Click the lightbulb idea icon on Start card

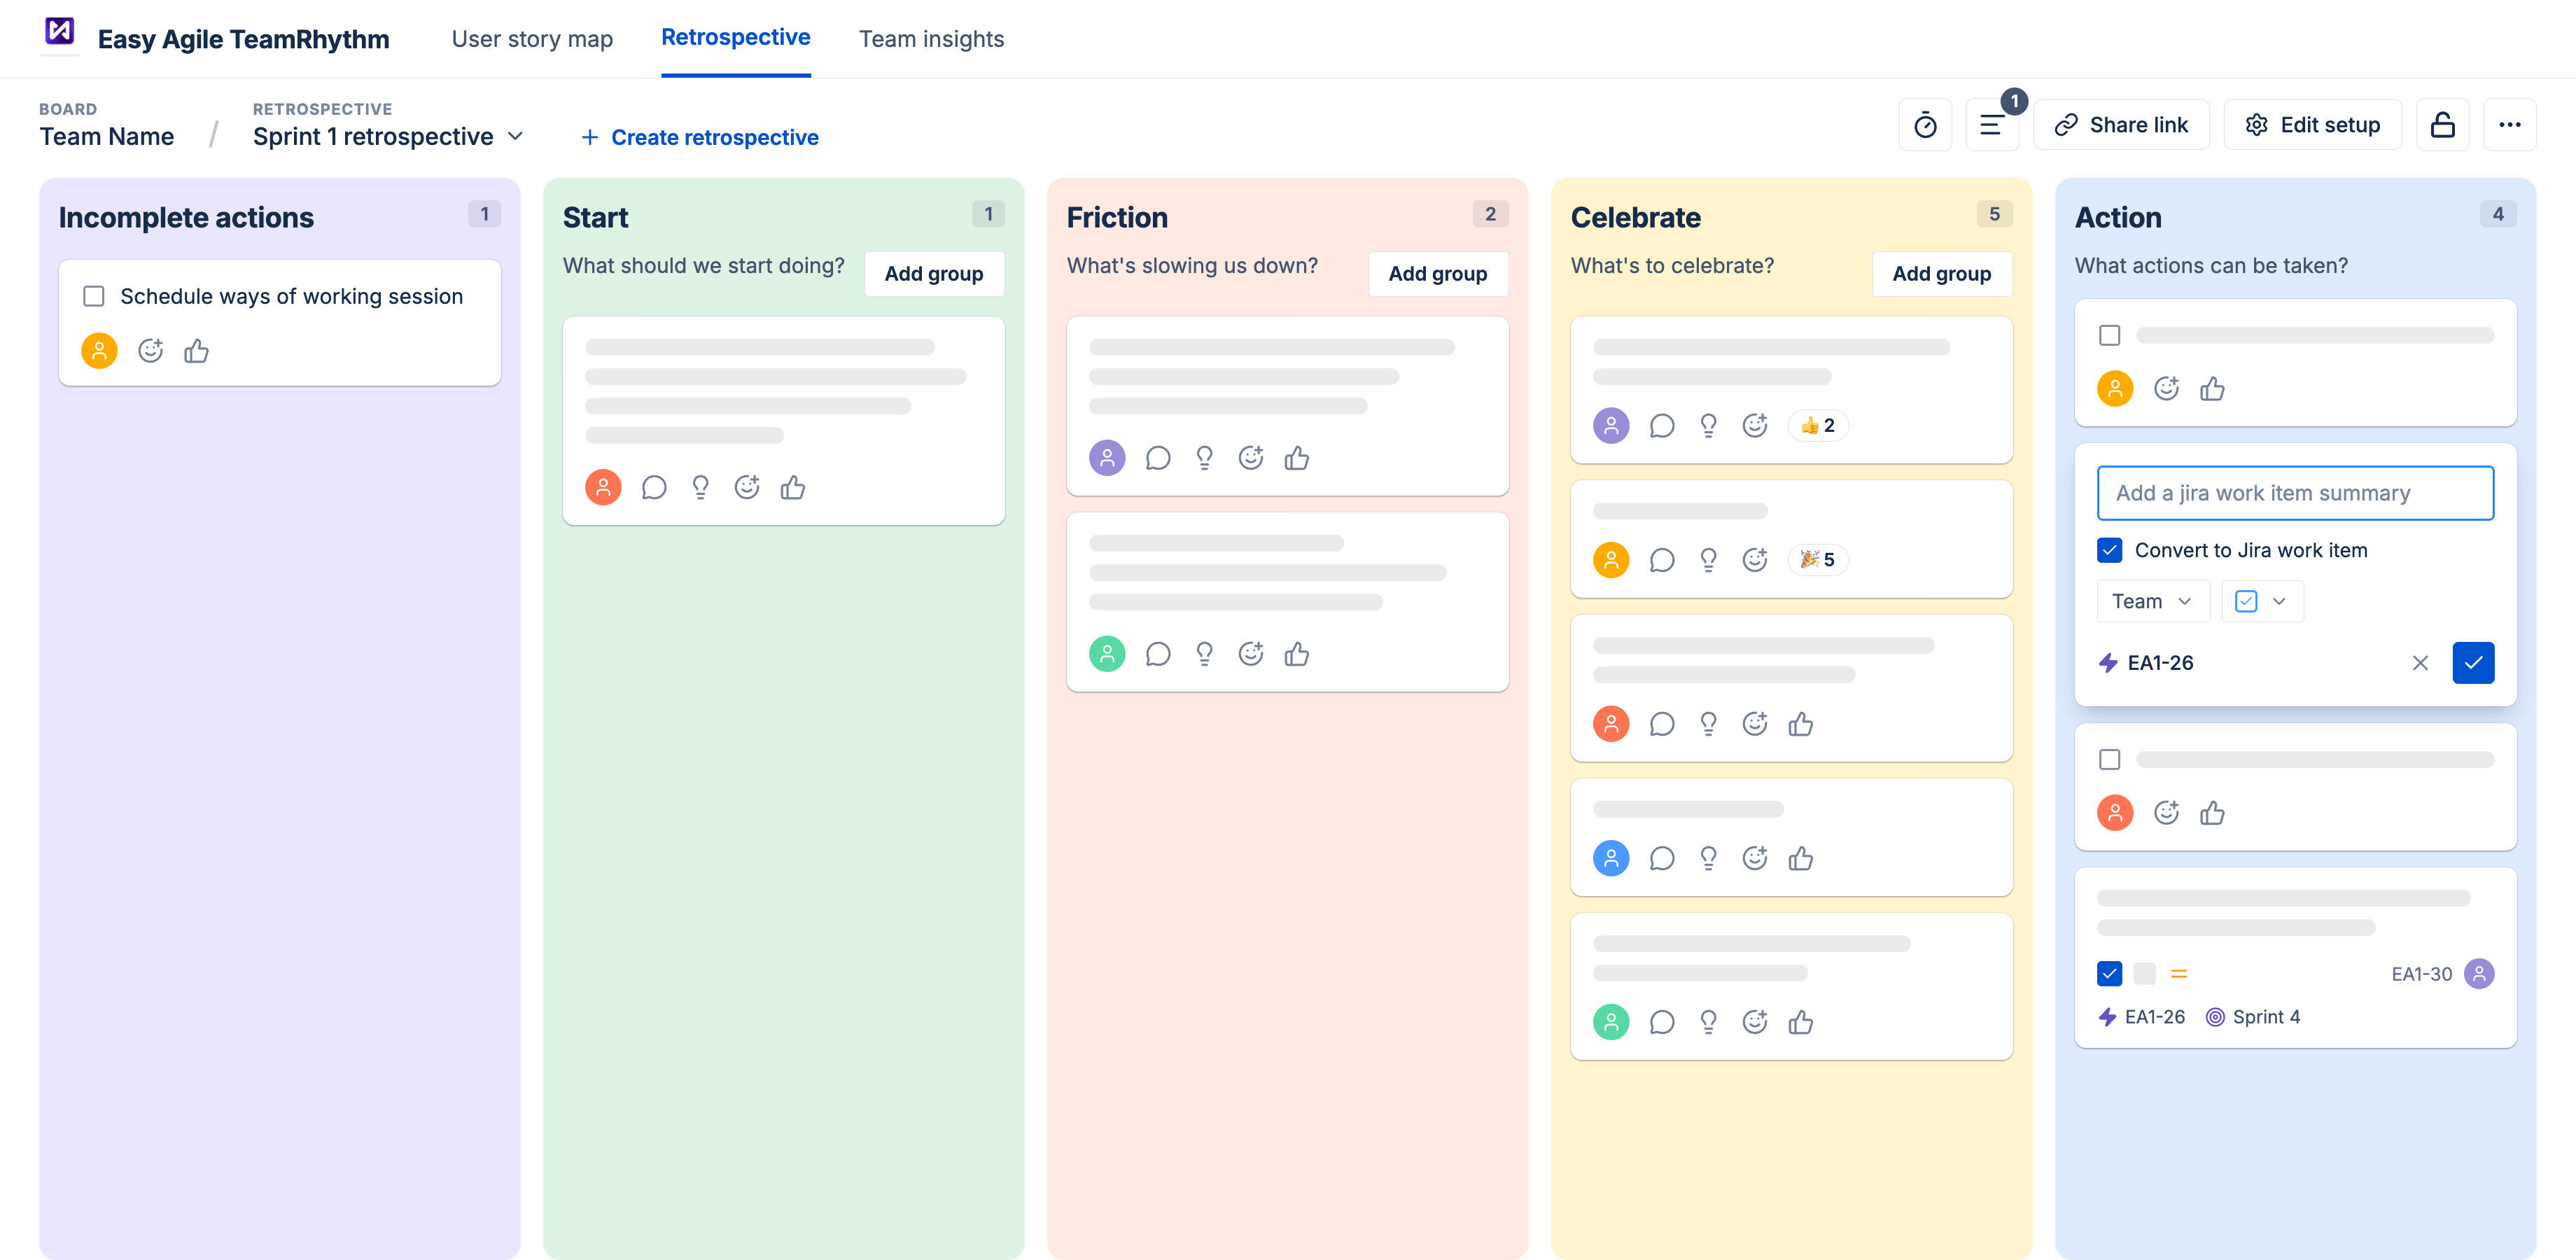[700, 488]
